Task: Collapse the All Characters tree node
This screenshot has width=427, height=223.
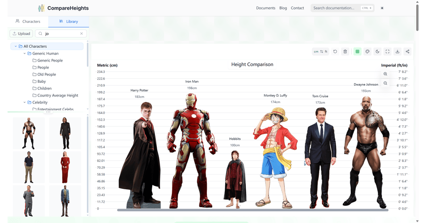Action: pos(15,46)
